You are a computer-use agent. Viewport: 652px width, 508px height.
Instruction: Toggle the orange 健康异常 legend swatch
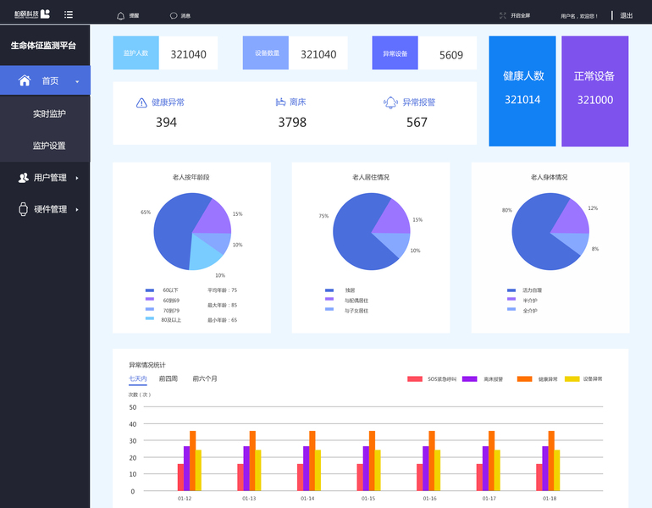[x=525, y=378]
